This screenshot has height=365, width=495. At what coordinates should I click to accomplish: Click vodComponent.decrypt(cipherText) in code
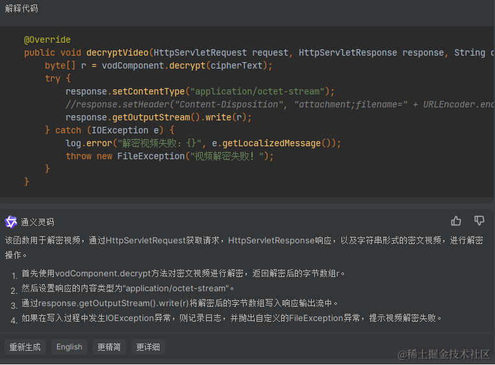[185, 65]
